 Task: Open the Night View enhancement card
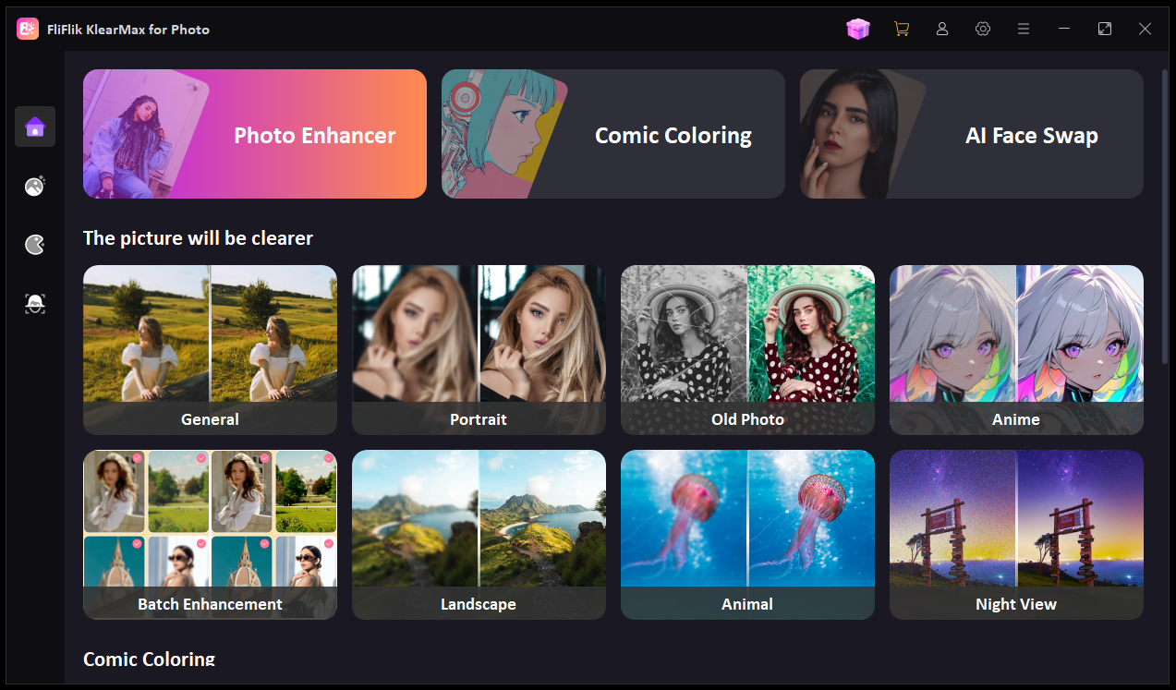click(1016, 535)
